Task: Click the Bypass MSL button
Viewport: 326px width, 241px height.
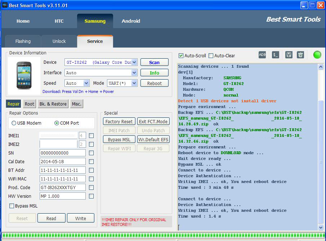Action: (x=119, y=139)
